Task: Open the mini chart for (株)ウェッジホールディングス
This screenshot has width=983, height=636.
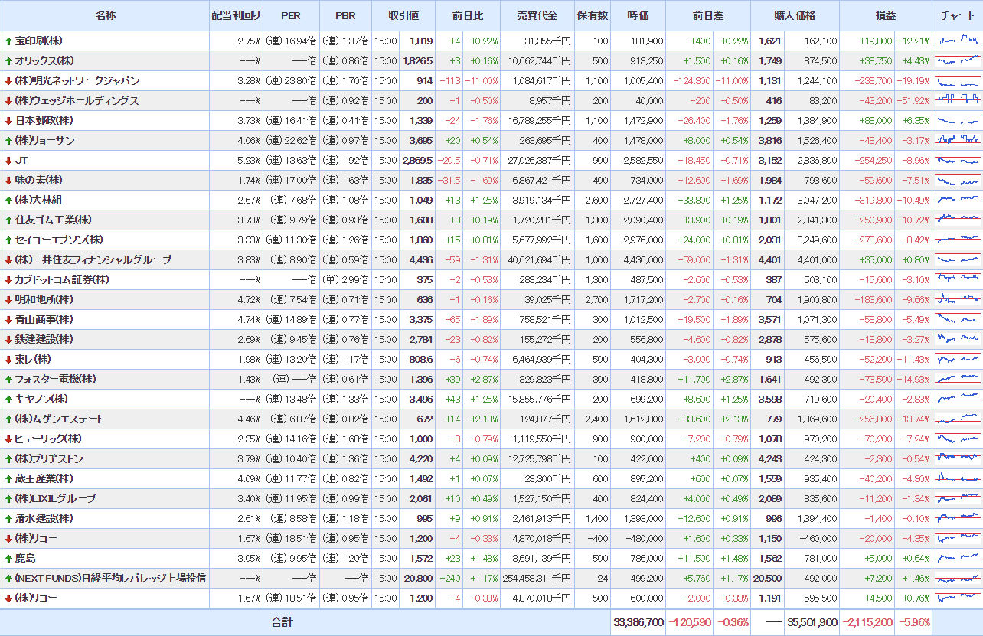Action: [958, 100]
